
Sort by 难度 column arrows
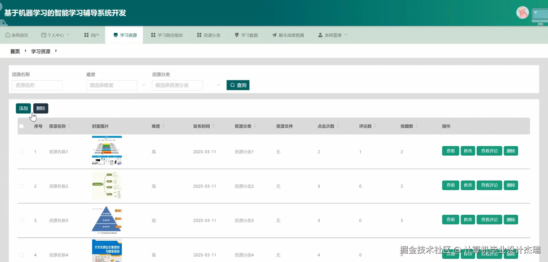tap(163, 126)
